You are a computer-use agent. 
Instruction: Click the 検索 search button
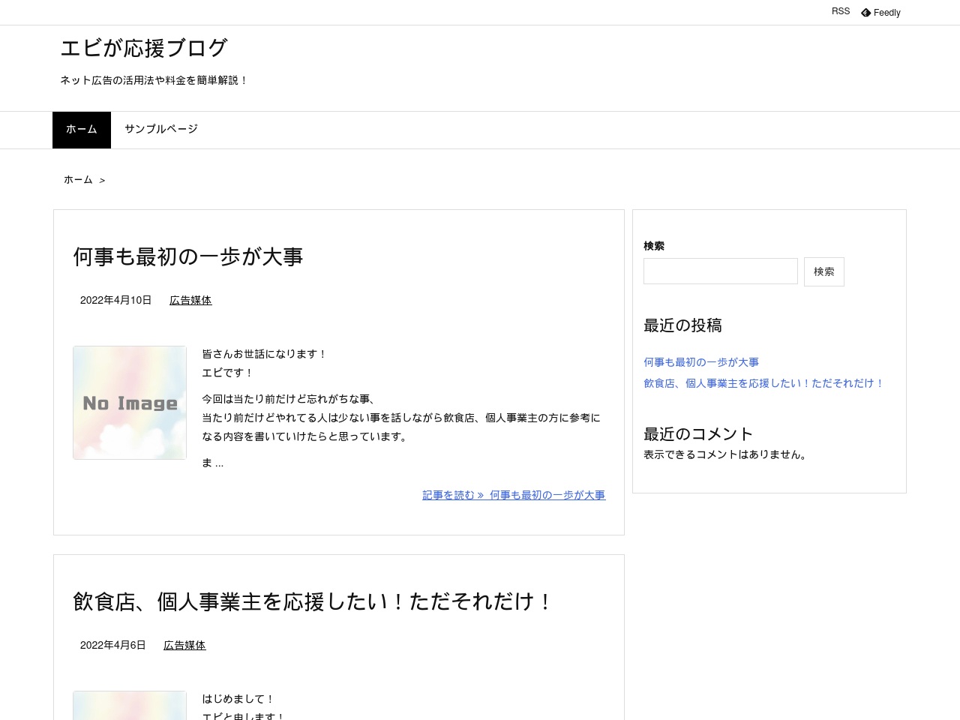824,271
